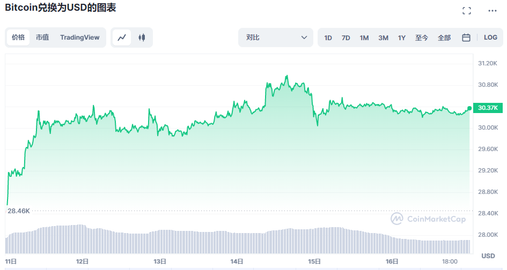Switch to line chart view icon
This screenshot has height=270, width=507.
point(122,37)
